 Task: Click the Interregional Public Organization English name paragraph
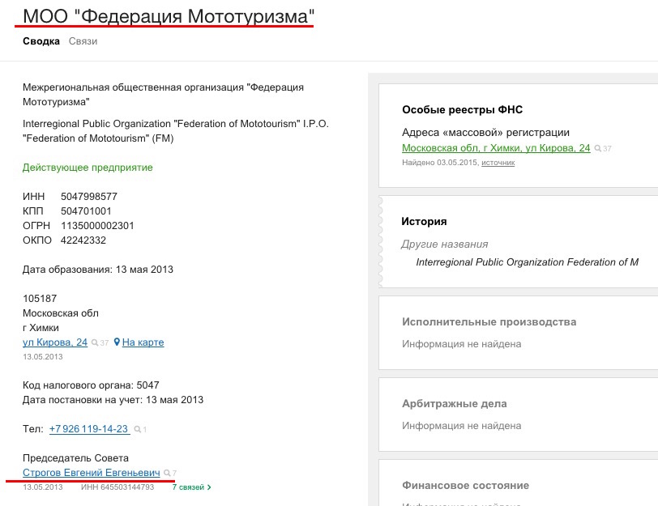point(176,131)
